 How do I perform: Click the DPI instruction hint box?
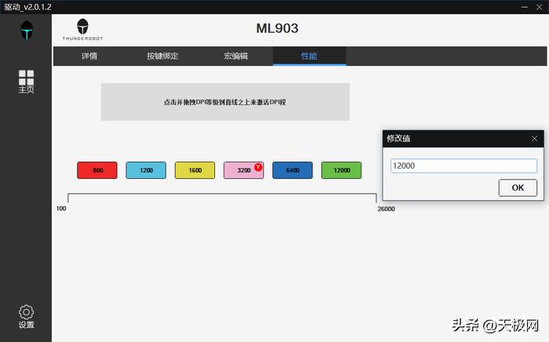pyautogui.click(x=225, y=102)
